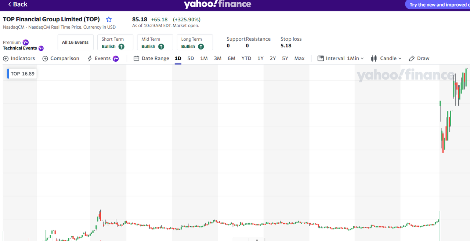Expand the Interval 1Min dropdown

click(x=341, y=58)
